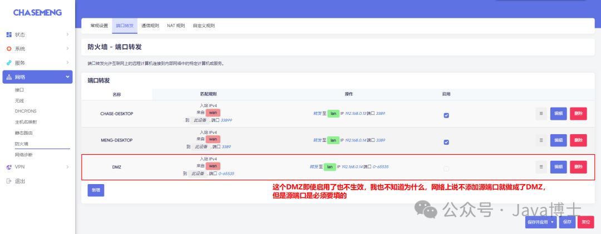Click the VPN icon in sidebar
The width and height of the screenshot is (601, 234).
[x=9, y=167]
